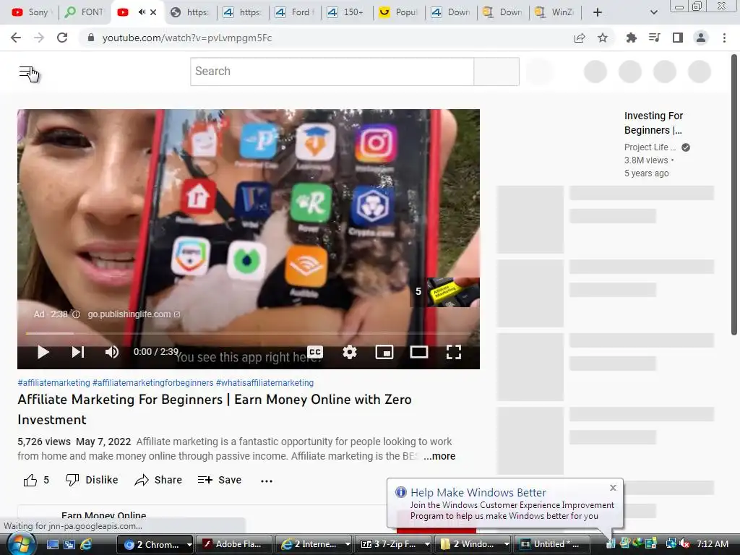Viewport: 740px width, 555px height.
Task: Switch to the Popul tab
Action: coord(399,12)
